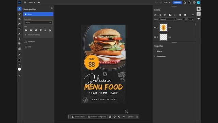Click the Download button

point(177,2)
